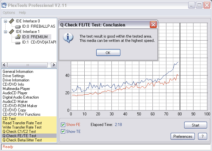Click the Elapsed Time value 2:18
The height and width of the screenshot is (151, 212).
[118, 125]
